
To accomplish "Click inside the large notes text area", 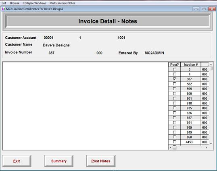I will [85, 106].
